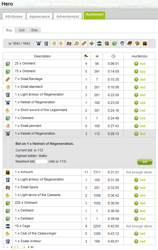Filter auctions by bandage icon

[x=84, y=43]
